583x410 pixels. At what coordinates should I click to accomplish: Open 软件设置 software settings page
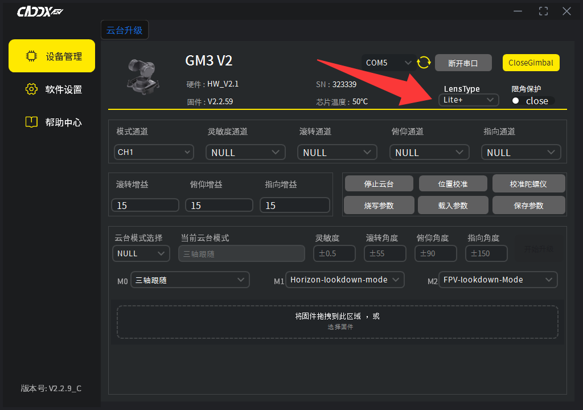(54, 89)
